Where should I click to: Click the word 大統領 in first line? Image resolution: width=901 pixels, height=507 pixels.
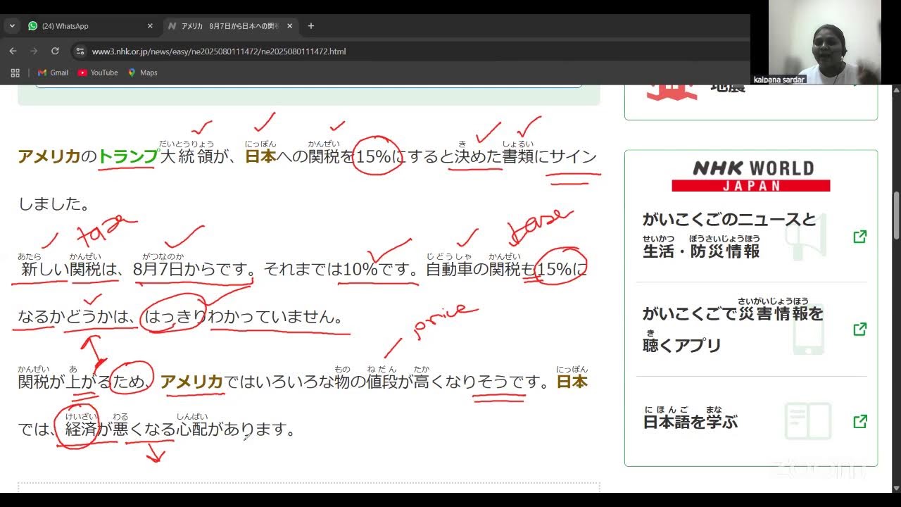coord(187,157)
